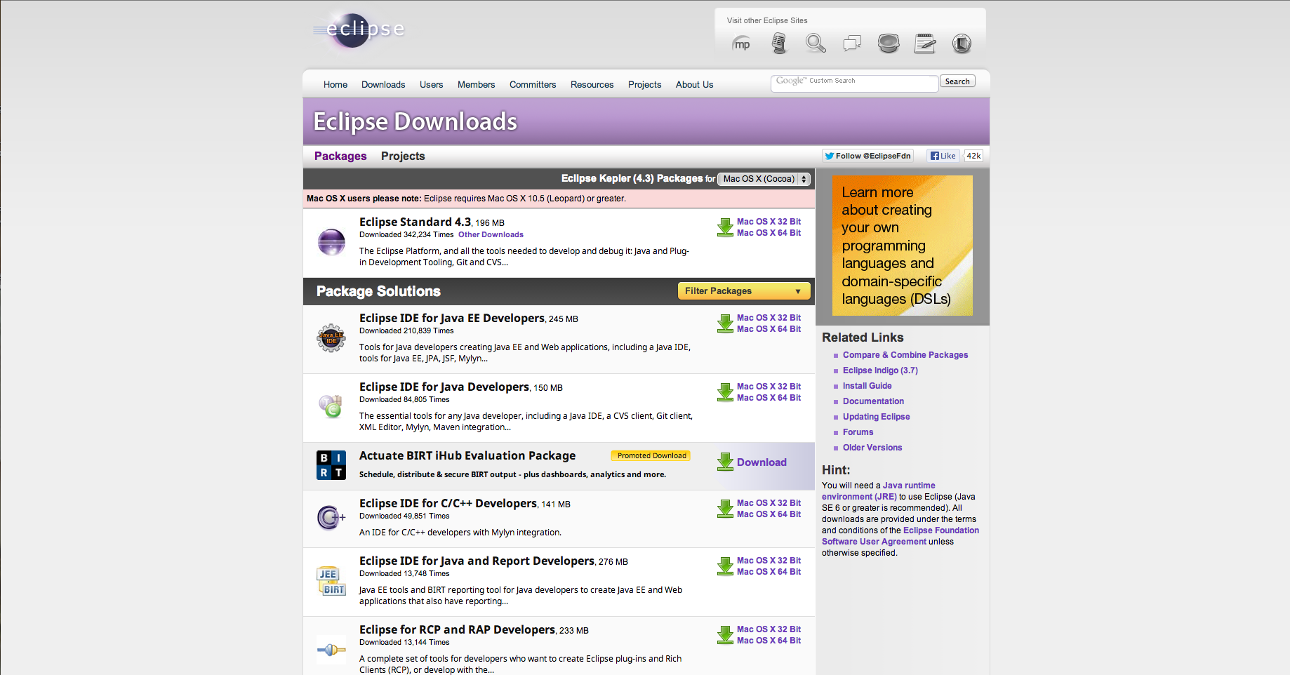Expand the Filter Packages dropdown
The height and width of the screenshot is (675, 1290).
click(744, 291)
